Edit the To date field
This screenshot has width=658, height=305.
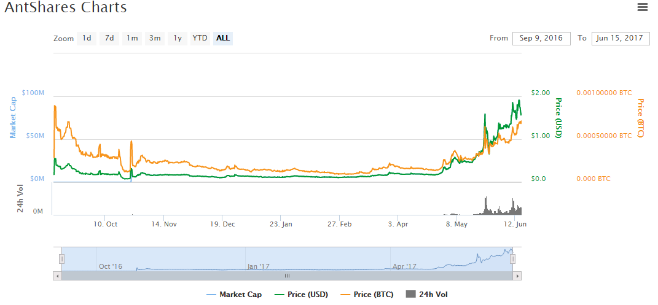tap(621, 38)
